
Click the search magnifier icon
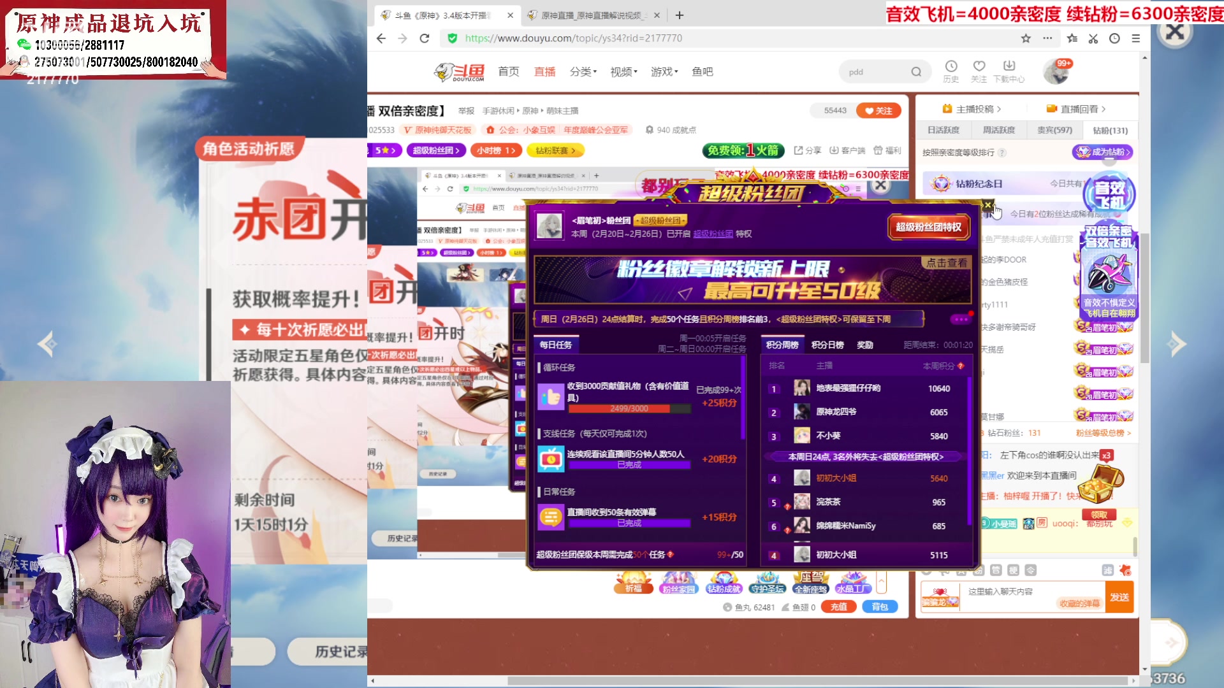point(916,72)
